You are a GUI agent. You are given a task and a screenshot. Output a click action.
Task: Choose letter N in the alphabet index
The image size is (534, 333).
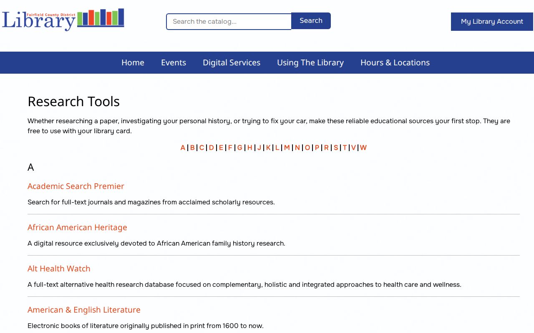(297, 148)
